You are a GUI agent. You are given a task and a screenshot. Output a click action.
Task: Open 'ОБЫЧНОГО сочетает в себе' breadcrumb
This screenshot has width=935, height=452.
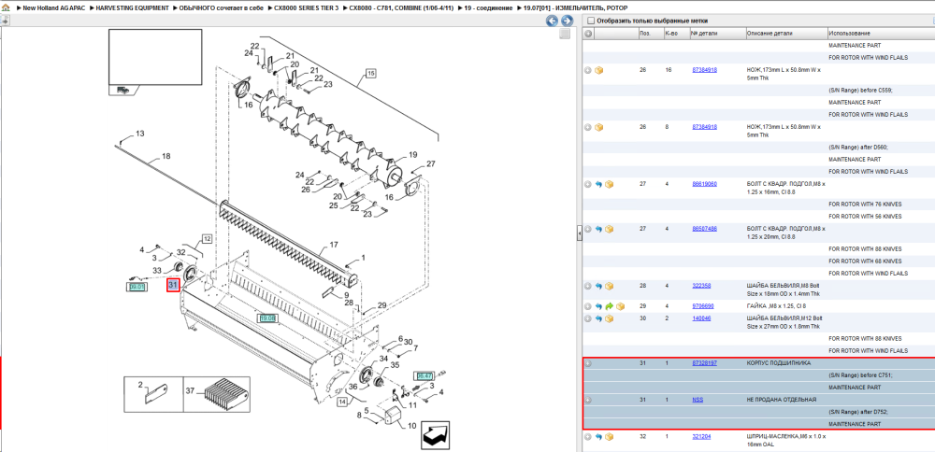[222, 8]
